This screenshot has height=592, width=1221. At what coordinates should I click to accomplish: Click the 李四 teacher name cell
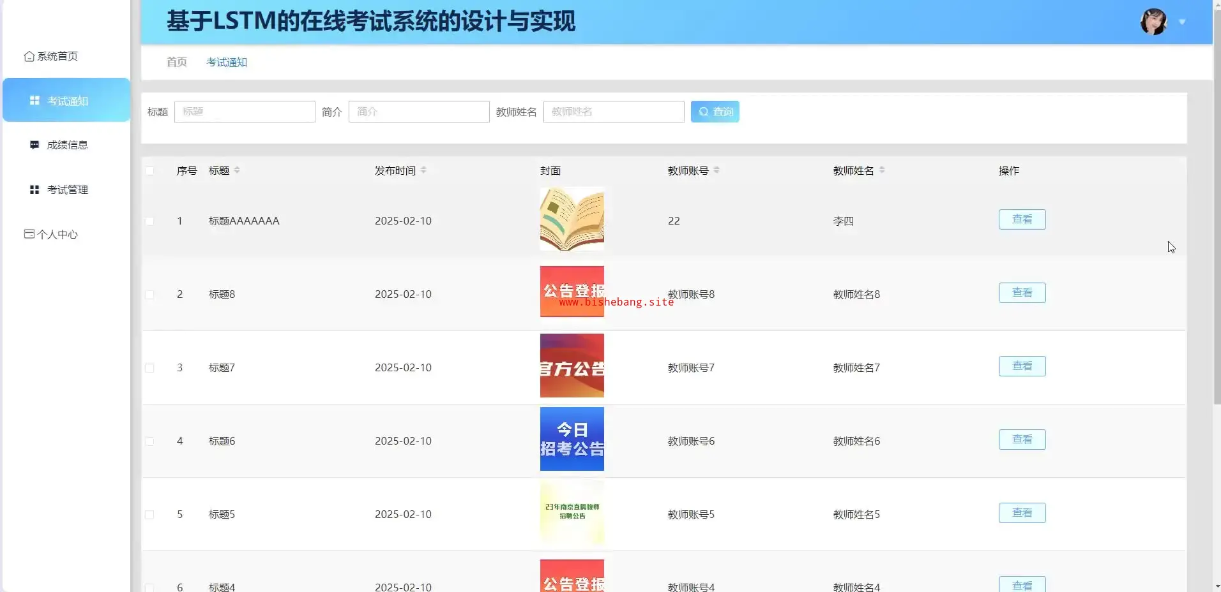(x=844, y=221)
